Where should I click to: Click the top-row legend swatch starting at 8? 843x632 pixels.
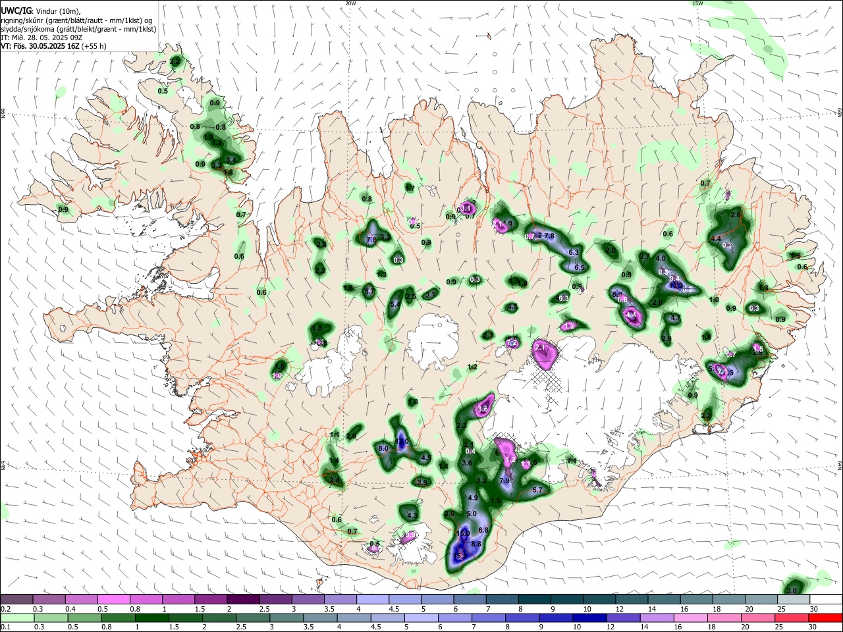click(x=533, y=599)
